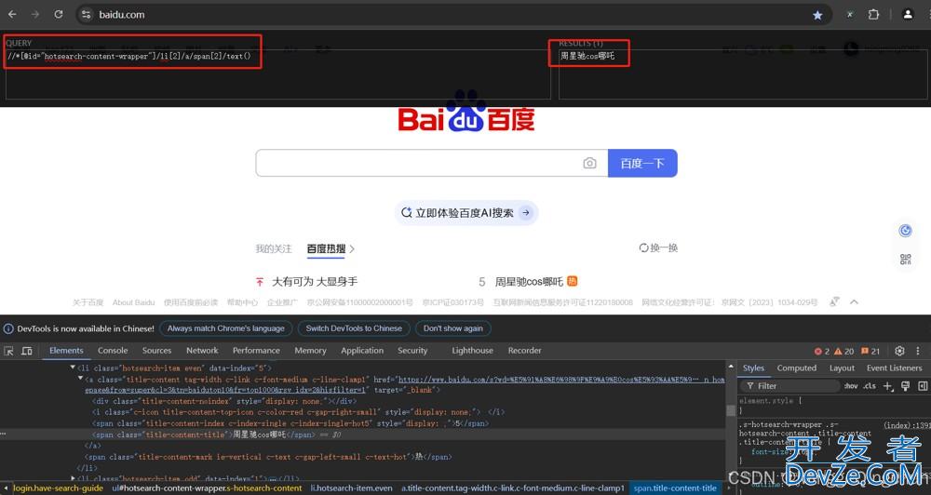This screenshot has width=931, height=495.
Task: Open the Lighthouse tab
Action: click(x=473, y=351)
